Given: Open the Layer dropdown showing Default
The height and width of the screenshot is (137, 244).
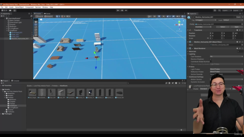Looking at the screenshot, I should tap(233, 20).
